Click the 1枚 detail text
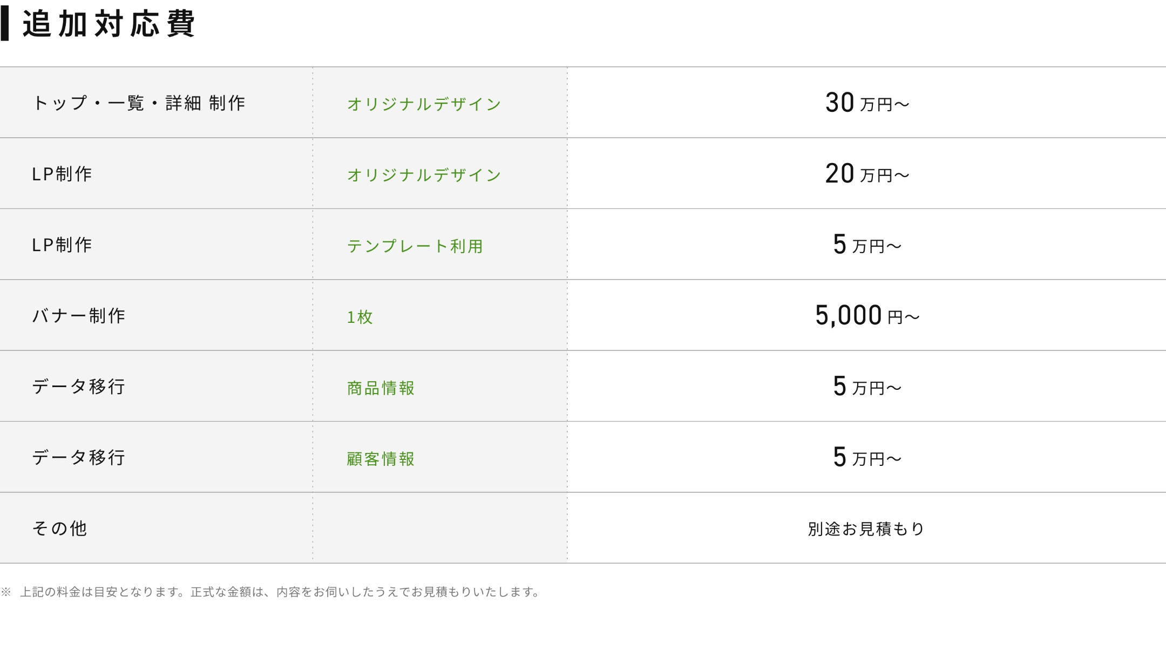 coord(360,317)
